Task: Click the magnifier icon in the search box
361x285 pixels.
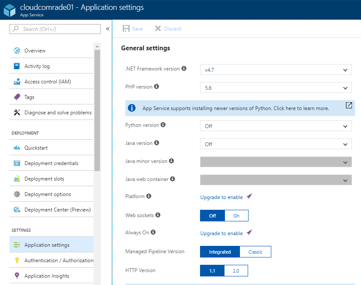Action: tap(15, 29)
